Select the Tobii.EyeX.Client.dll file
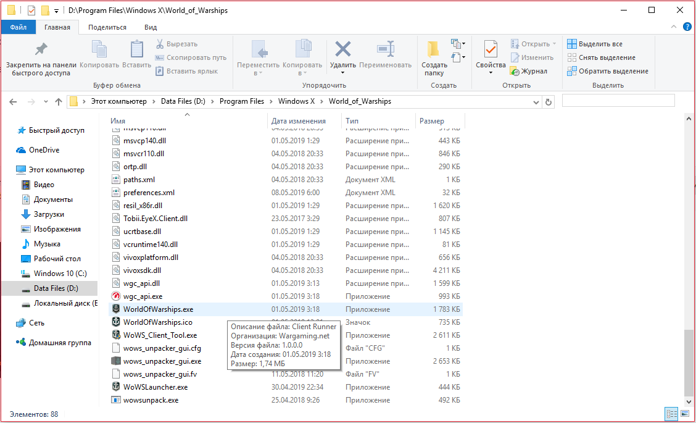Screen dimensions: 696x423 point(286,218)
